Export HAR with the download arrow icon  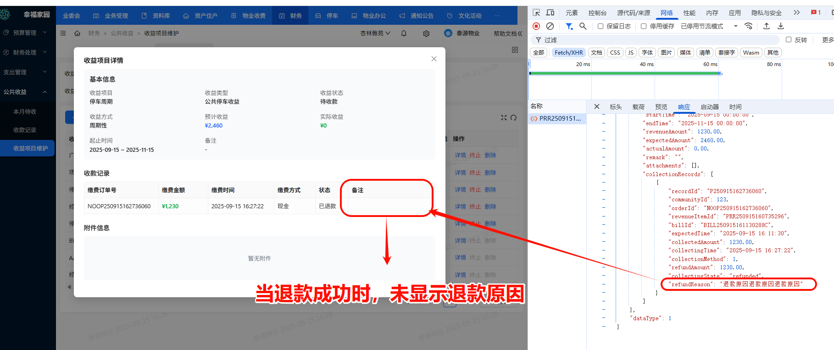pos(781,26)
